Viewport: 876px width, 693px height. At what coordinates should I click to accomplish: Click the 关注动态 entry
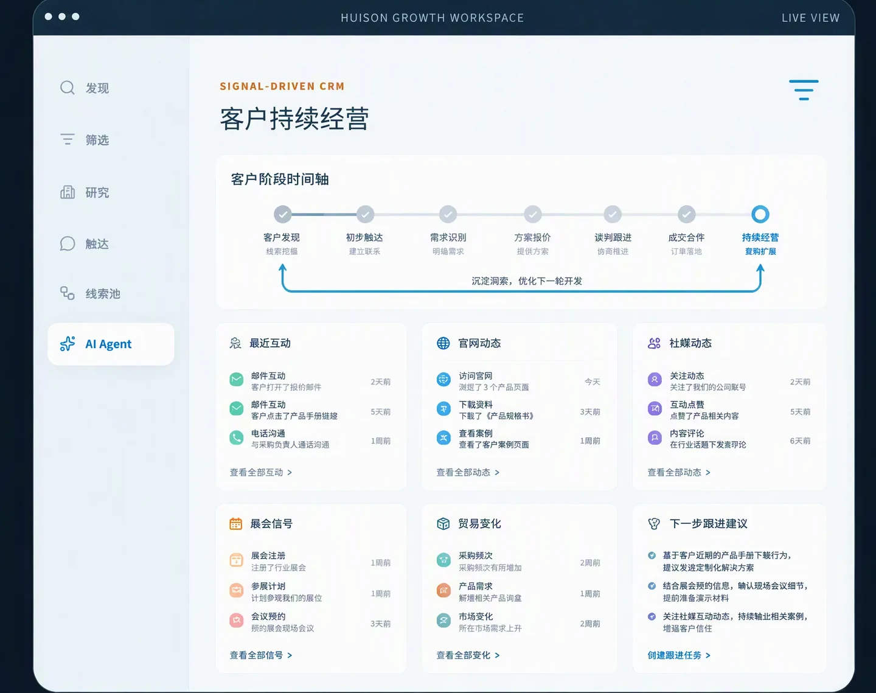tap(729, 381)
